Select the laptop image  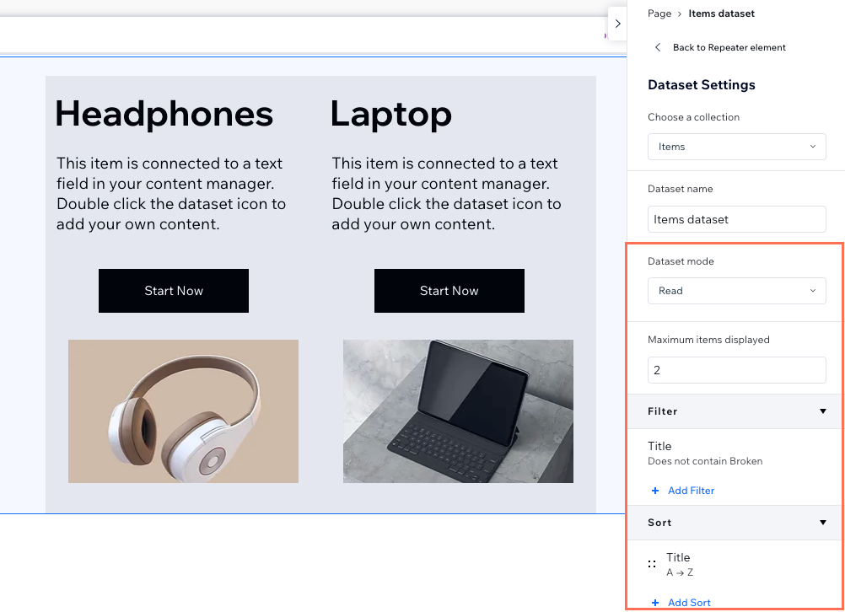458,411
